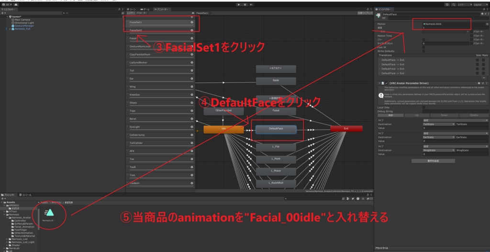Toggle the Foot IK checkbox
490x252 pixels.
click(423, 47)
